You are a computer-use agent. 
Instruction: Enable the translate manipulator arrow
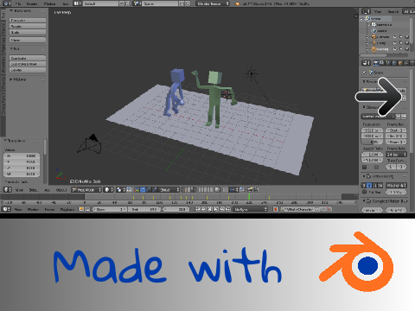tap(143, 190)
